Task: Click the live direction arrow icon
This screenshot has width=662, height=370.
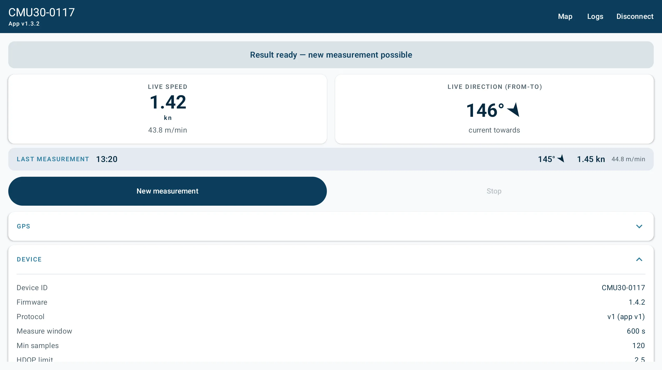Action: 514,110
